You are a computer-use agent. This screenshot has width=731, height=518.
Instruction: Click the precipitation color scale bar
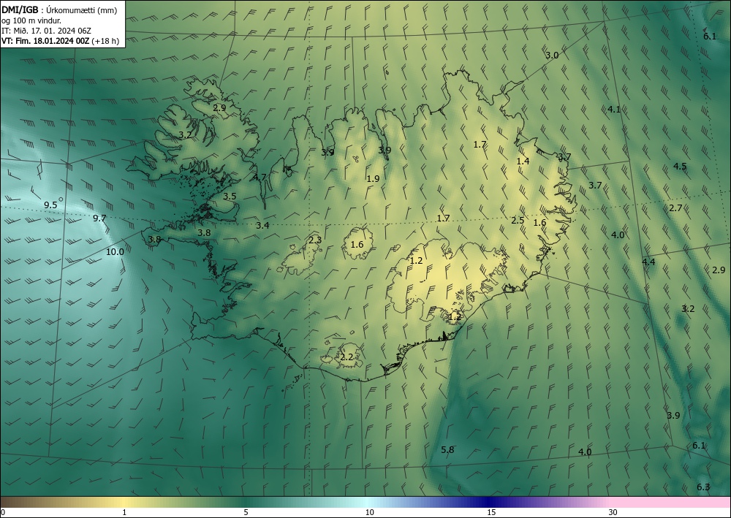click(365, 502)
